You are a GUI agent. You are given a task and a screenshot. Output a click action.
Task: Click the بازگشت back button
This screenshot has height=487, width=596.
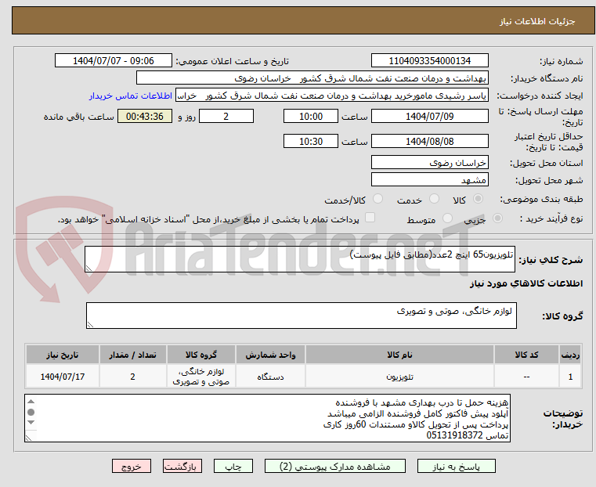click(x=182, y=466)
